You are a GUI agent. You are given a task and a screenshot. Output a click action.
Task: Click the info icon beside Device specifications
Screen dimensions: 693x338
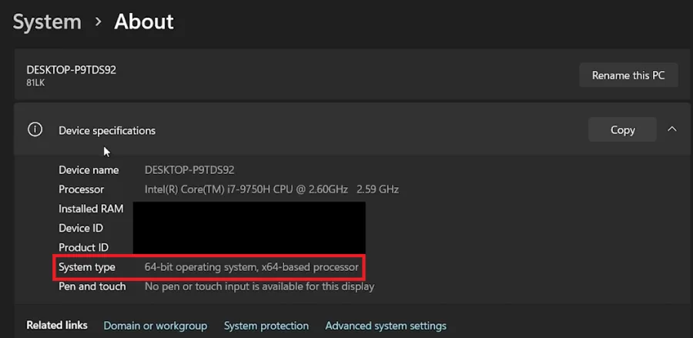(35, 130)
